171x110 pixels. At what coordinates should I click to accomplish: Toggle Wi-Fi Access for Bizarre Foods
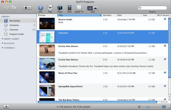click(165, 19)
